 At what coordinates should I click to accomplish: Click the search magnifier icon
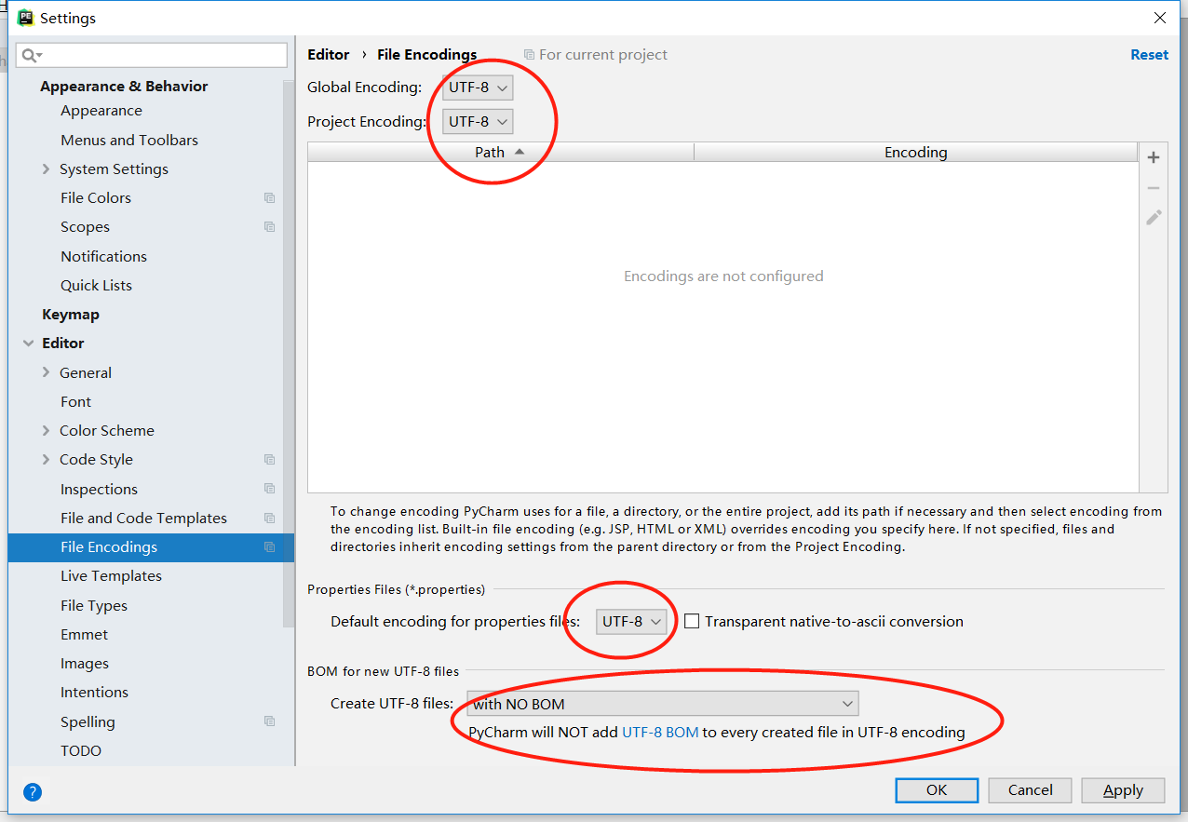(x=32, y=55)
